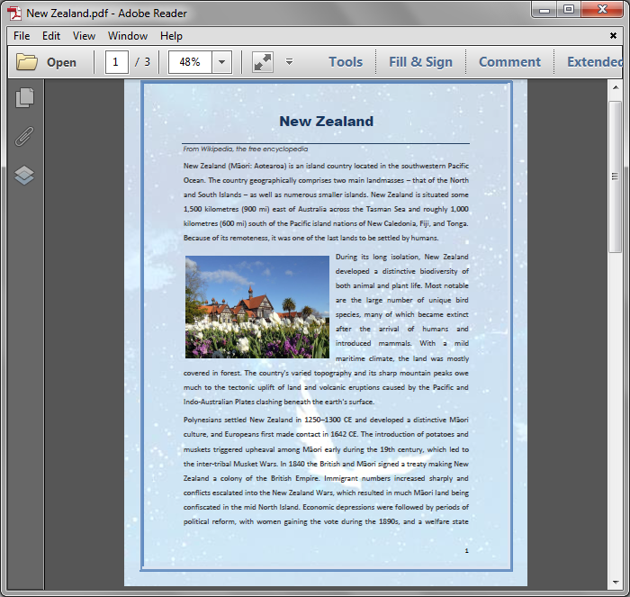Click the Adobe PDF icon in title bar
This screenshot has height=597, width=630.
pyautogui.click(x=14, y=13)
